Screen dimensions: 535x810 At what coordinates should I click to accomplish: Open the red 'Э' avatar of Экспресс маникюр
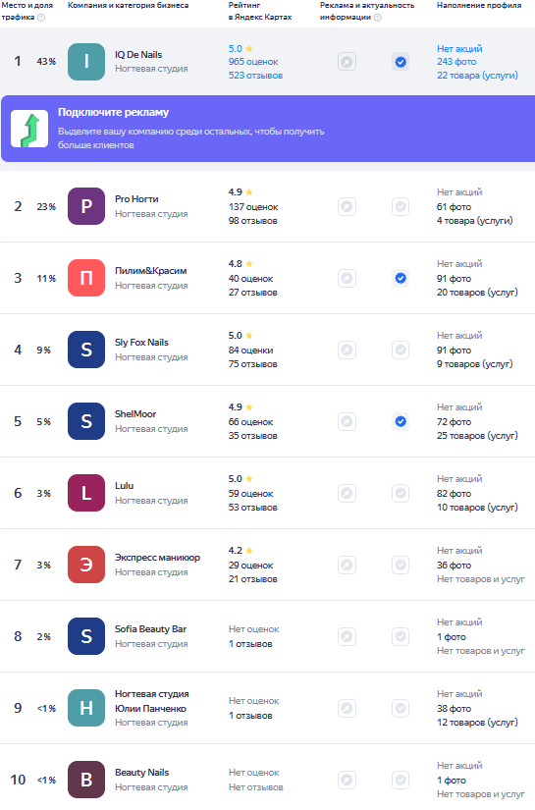coord(86,566)
